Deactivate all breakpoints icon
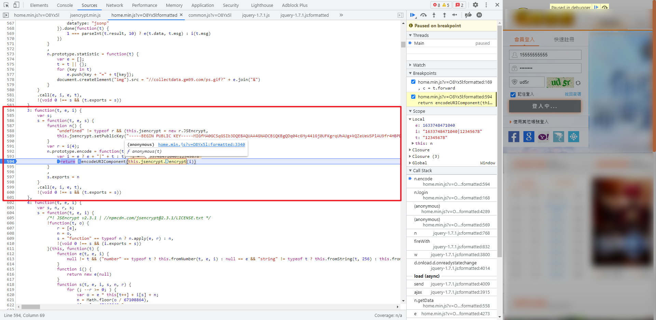Screen dimensions: 656x320 point(468,15)
